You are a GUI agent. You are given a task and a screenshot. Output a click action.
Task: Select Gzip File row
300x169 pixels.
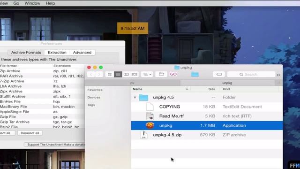pos(42,117)
